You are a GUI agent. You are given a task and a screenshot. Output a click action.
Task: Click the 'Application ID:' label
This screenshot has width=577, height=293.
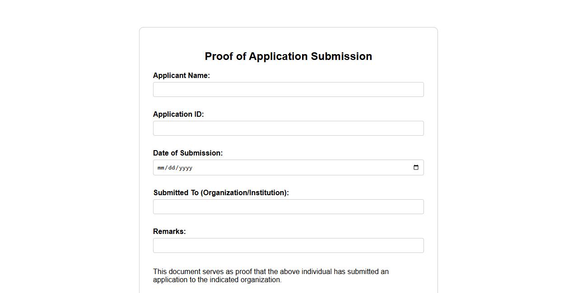(x=178, y=114)
